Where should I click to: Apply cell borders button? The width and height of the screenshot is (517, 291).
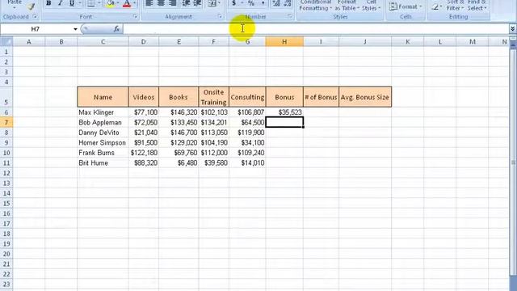[x=91, y=3]
